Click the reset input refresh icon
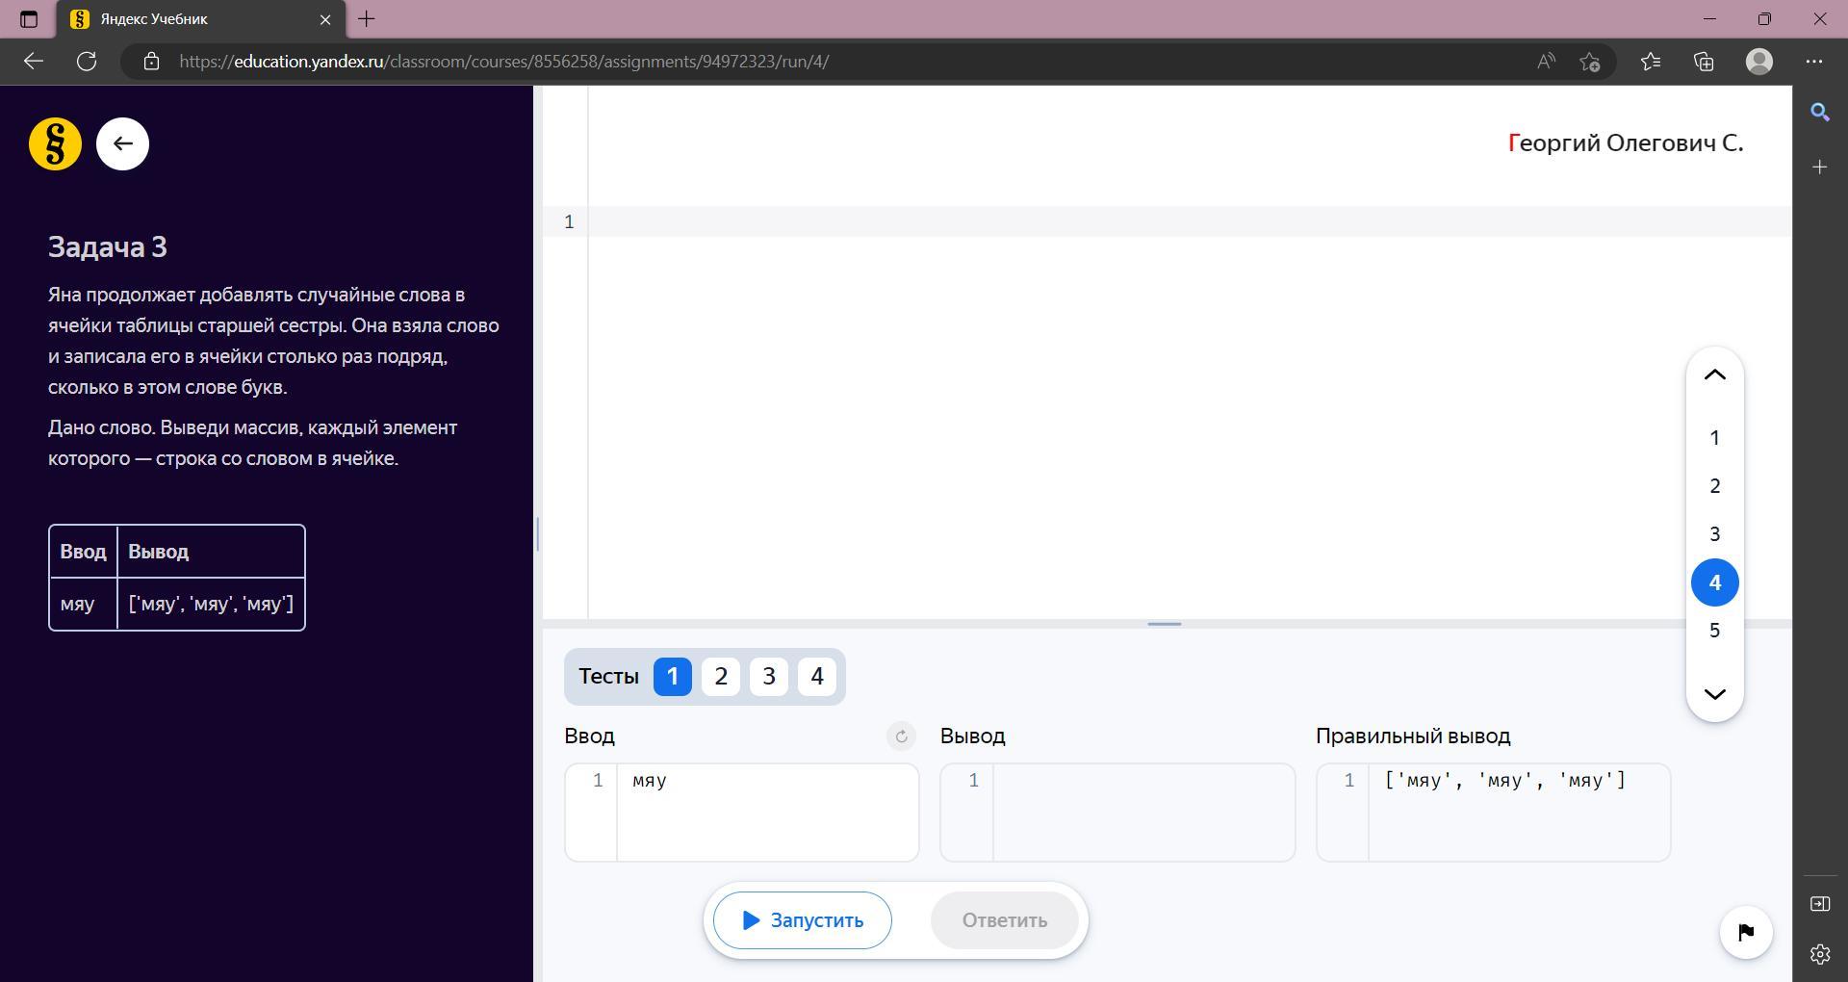The image size is (1848, 982). click(x=901, y=736)
